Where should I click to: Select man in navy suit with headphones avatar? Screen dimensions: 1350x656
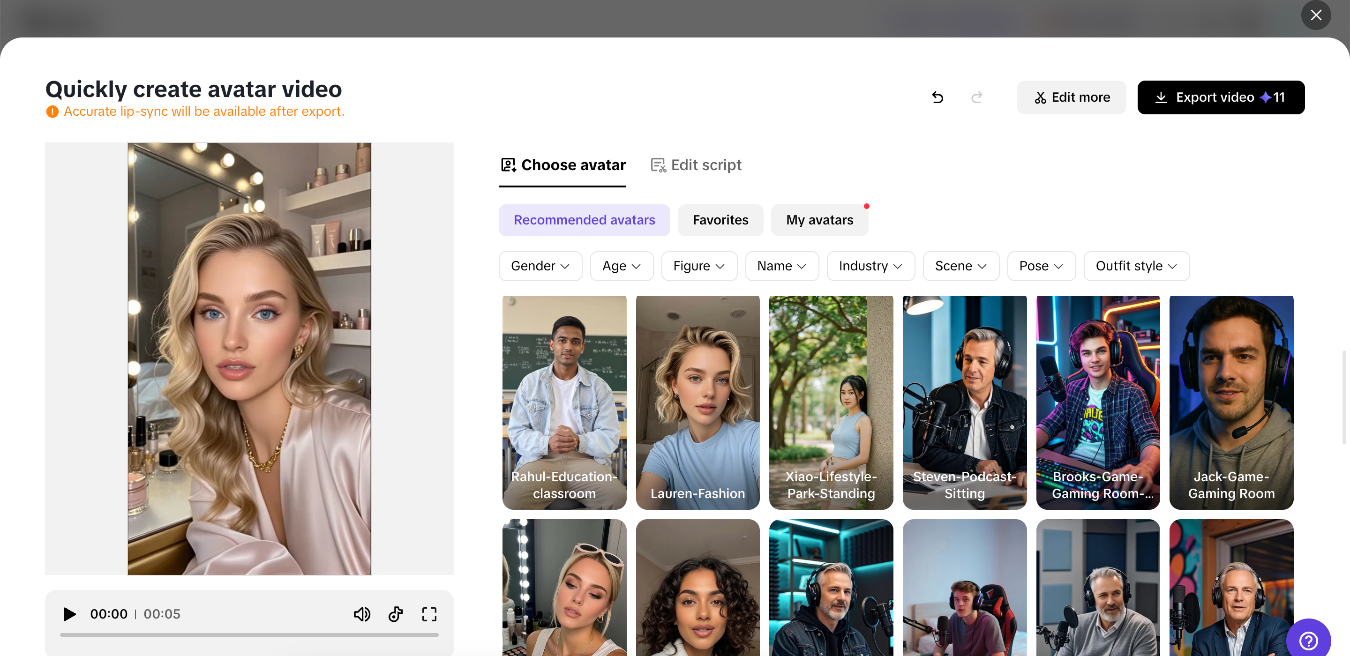[1231, 588]
